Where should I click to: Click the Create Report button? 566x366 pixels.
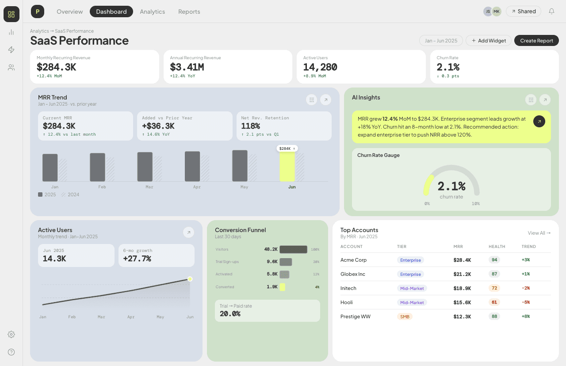[x=536, y=41]
